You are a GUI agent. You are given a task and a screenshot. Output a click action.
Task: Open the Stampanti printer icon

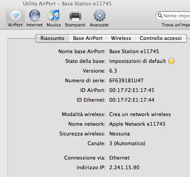pos(75,16)
